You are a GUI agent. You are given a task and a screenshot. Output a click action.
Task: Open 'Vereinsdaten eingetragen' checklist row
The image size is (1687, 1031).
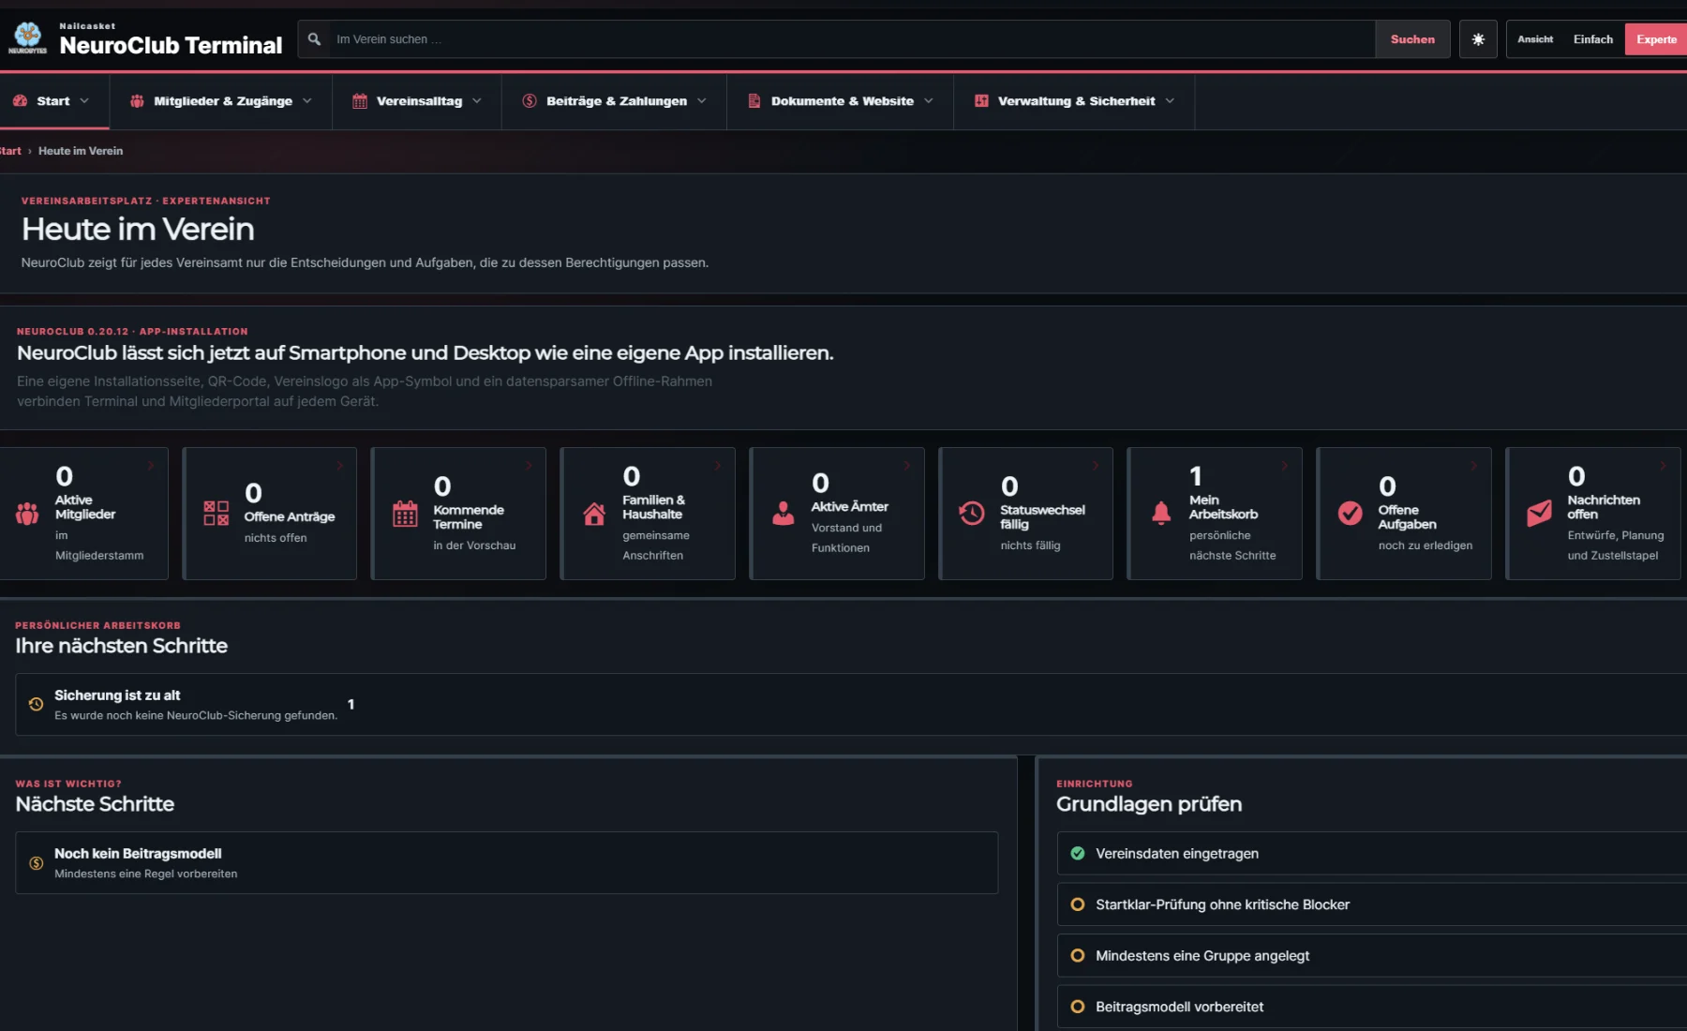[1372, 853]
